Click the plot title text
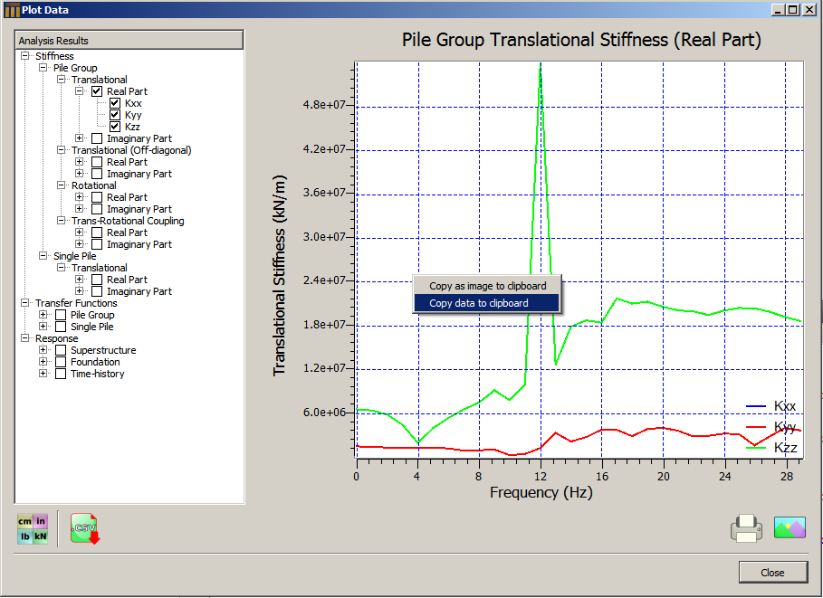 580,41
